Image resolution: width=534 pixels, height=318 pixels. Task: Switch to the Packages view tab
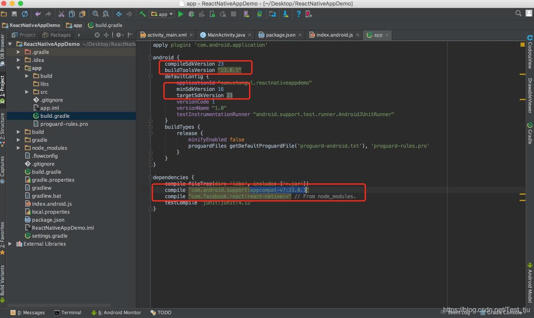pyautogui.click(x=56, y=35)
